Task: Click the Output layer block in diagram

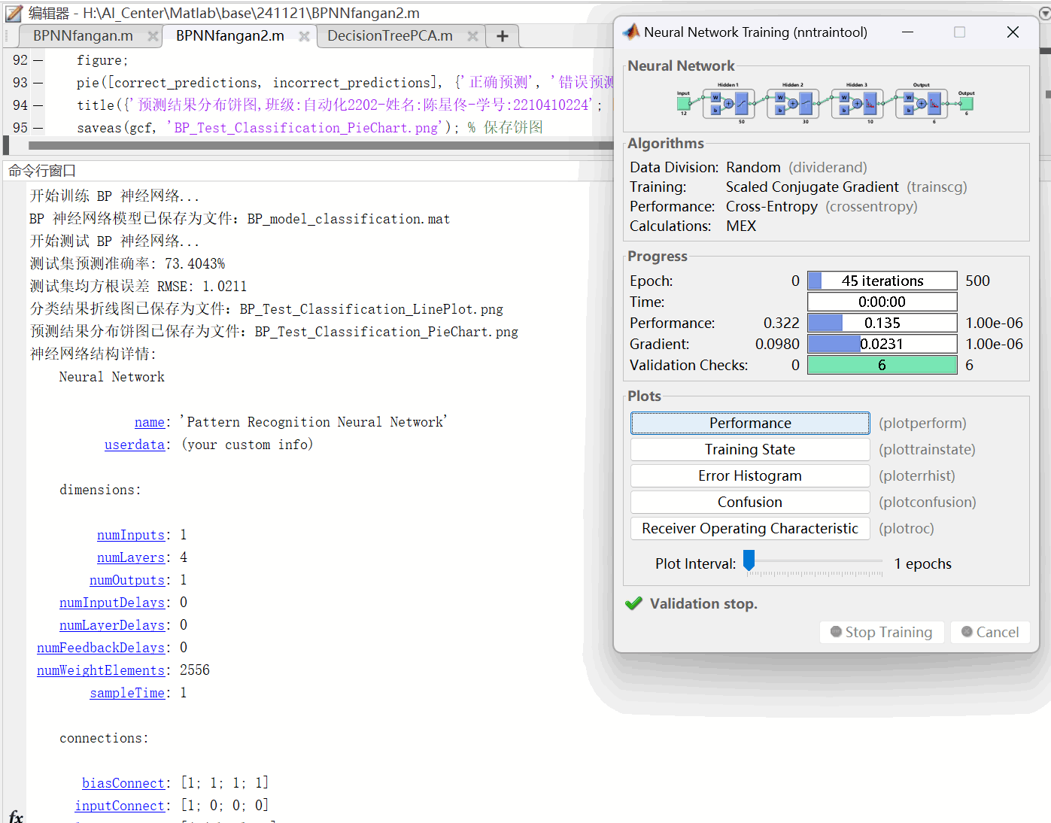Action: pyautogui.click(x=922, y=103)
